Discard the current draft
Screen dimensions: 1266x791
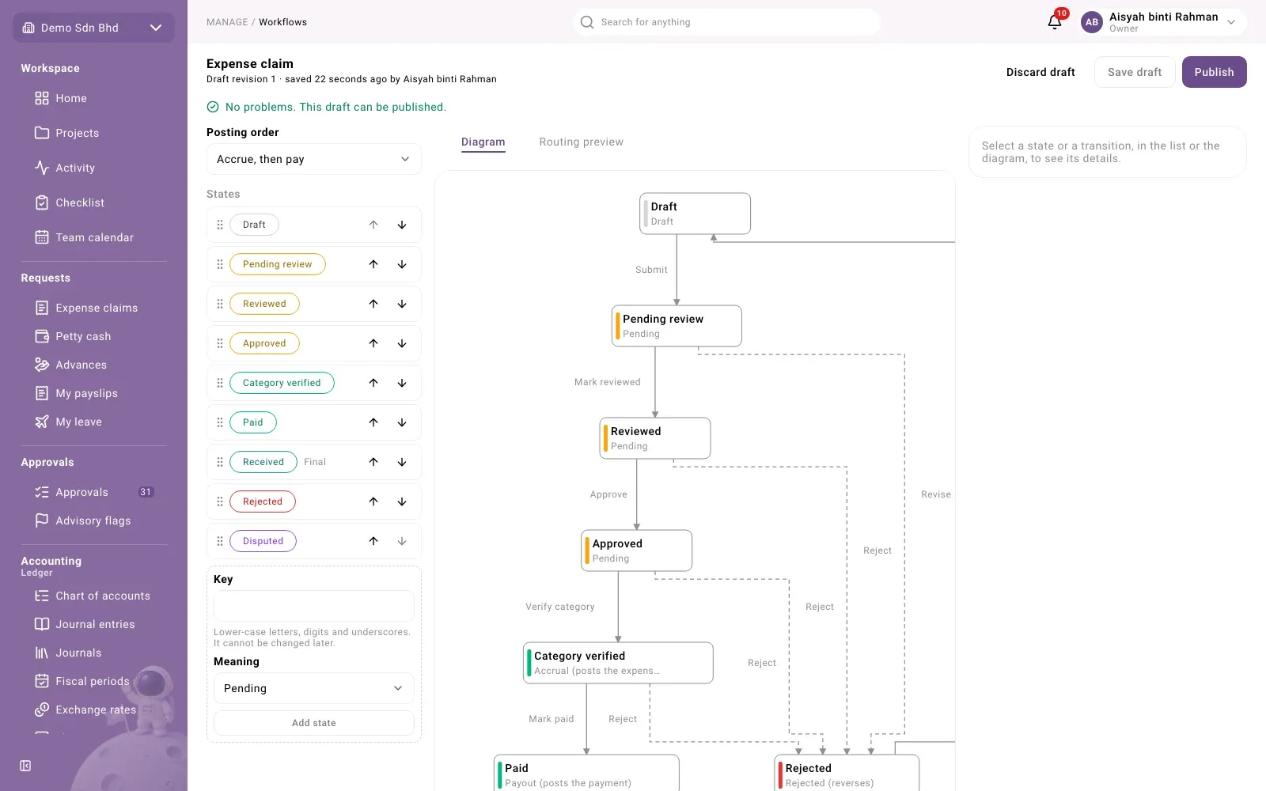[x=1040, y=72]
